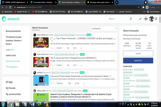This screenshot has width=161, height=107.
Task: Open the Newcomers Guide link
Action: click(13, 61)
